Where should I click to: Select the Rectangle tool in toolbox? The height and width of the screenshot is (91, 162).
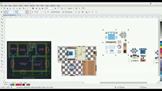coord(2,35)
